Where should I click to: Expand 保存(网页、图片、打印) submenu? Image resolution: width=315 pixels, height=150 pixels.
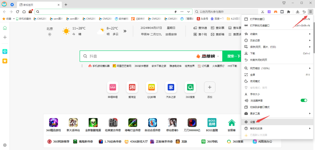click(277, 47)
